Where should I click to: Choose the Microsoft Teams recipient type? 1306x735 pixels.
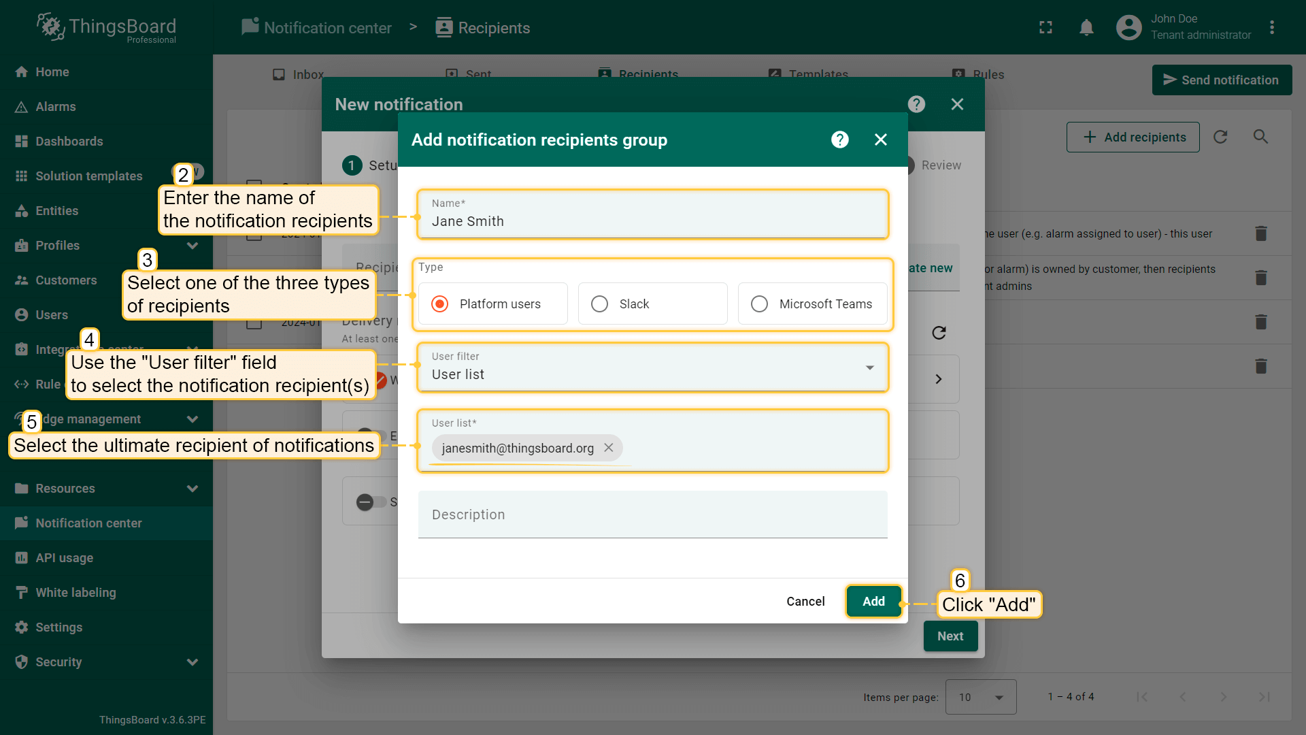tap(759, 304)
